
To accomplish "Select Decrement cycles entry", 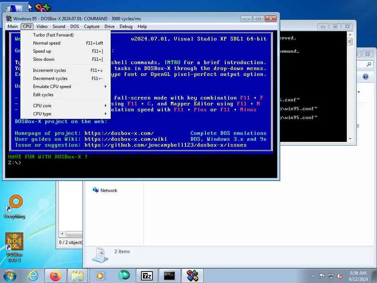I will [x=66, y=78].
